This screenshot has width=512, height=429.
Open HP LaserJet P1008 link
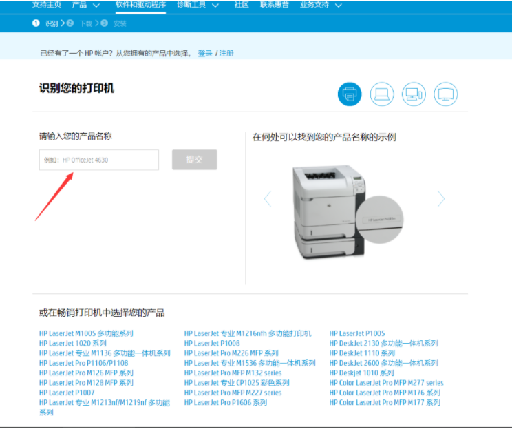coord(212,343)
